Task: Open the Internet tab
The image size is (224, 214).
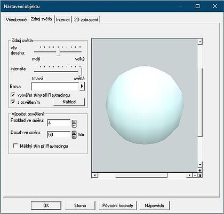Action: (63, 19)
